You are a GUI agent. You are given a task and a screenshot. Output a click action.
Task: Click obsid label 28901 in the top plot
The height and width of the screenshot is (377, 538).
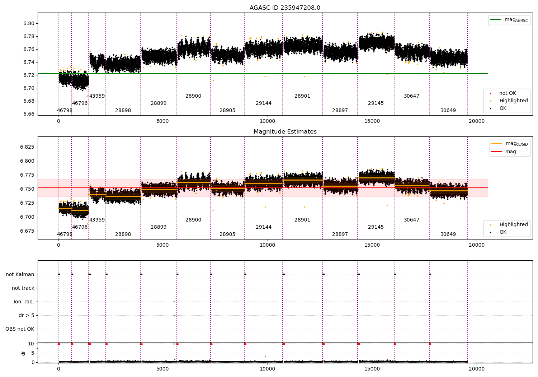302,96
